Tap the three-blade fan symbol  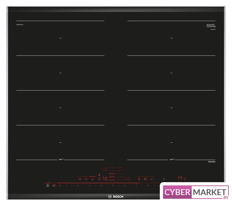point(92,179)
